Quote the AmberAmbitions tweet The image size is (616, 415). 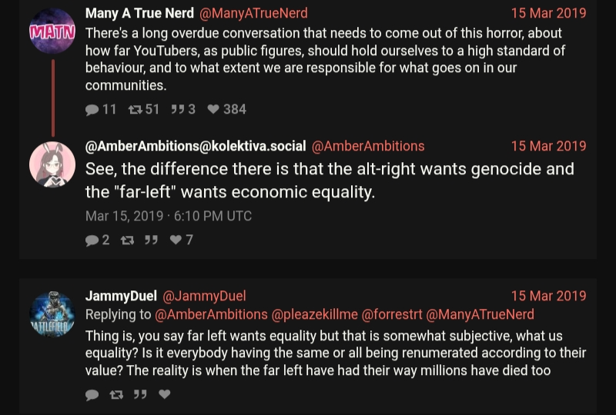point(152,241)
